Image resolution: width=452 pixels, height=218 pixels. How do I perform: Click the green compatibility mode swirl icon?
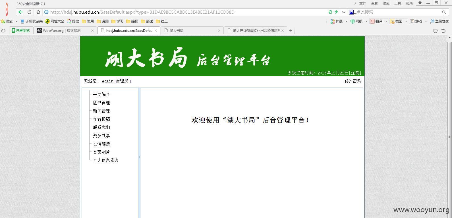(x=330, y=12)
